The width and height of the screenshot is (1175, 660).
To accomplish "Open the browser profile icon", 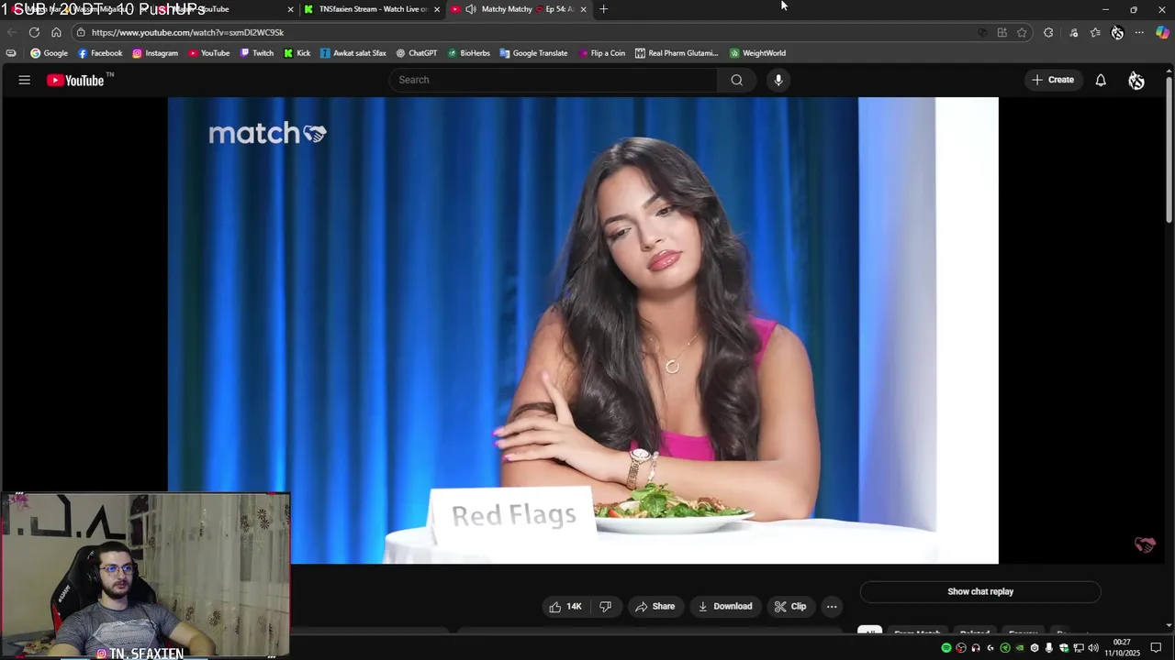I will tap(1117, 32).
